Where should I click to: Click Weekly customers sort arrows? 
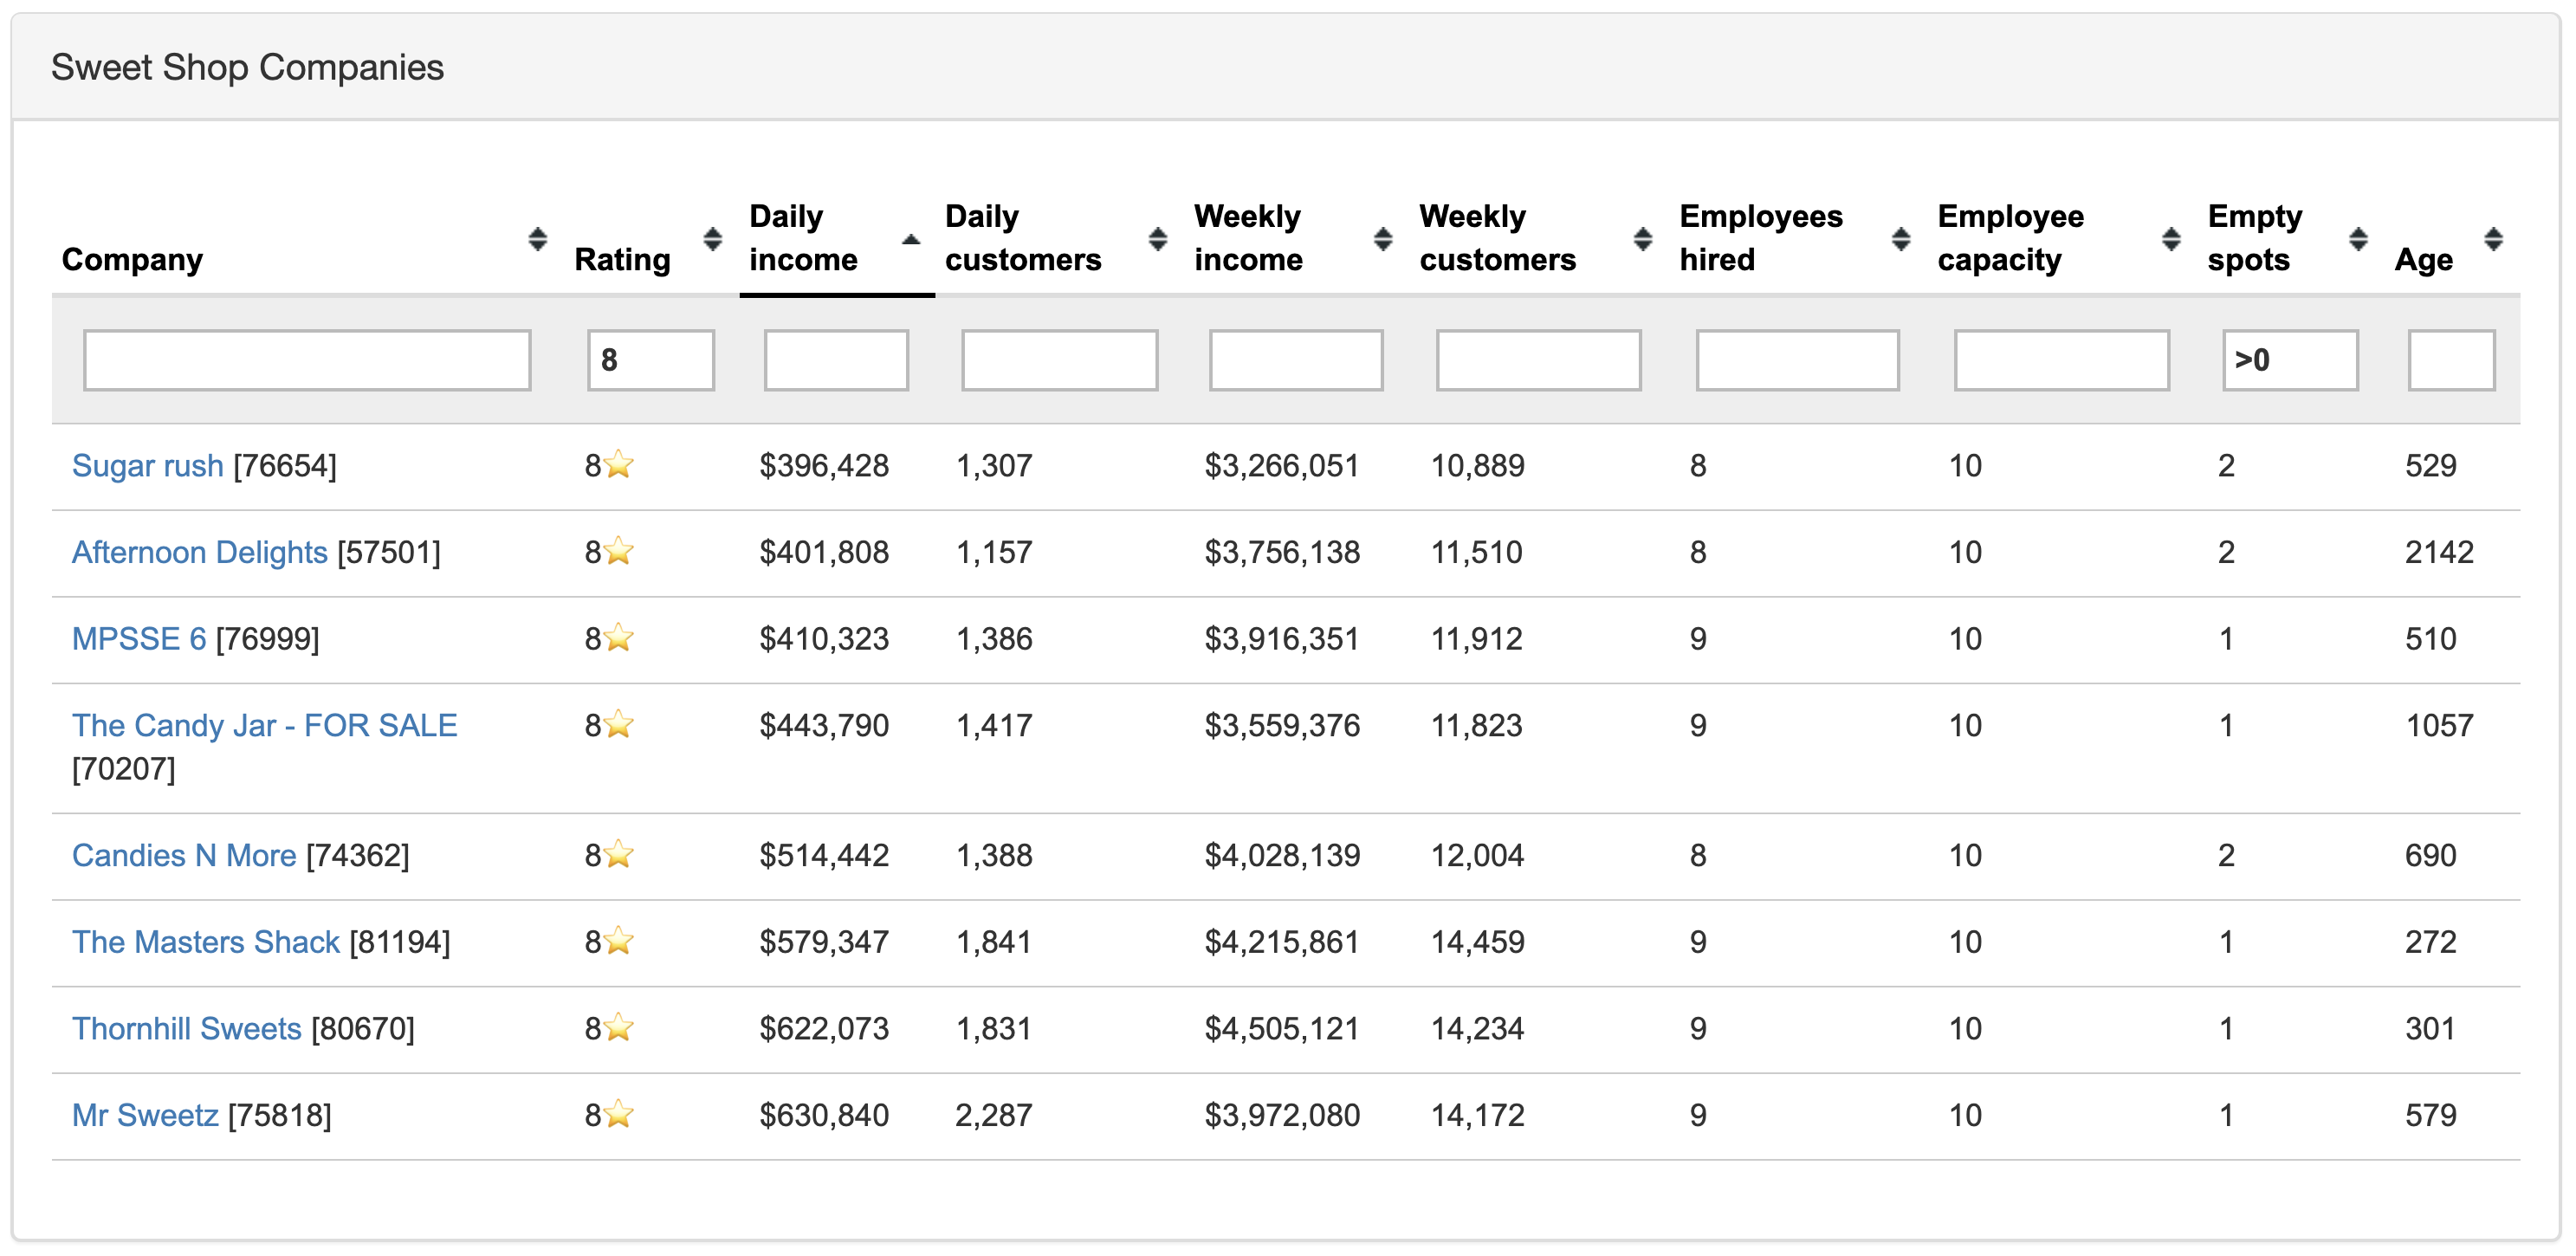pyautogui.click(x=1642, y=239)
